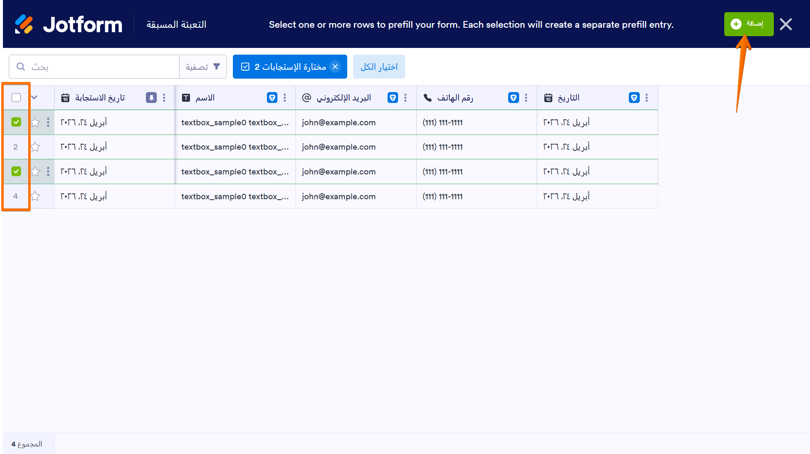The width and height of the screenshot is (810, 454).
Task: Click the T text-type icon beside الاسم
Action: (185, 98)
